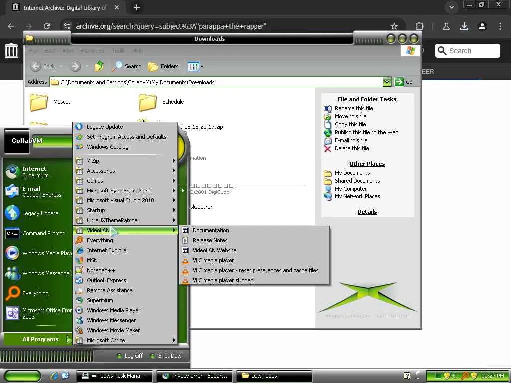The width and height of the screenshot is (511, 383).
Task: Switch to Windows Task Manager taskbar button
Action: [115, 376]
